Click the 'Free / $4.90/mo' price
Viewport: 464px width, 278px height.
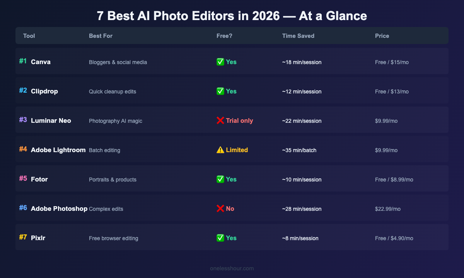394,238
